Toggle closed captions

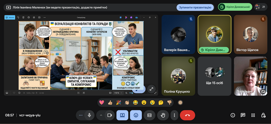149,115
